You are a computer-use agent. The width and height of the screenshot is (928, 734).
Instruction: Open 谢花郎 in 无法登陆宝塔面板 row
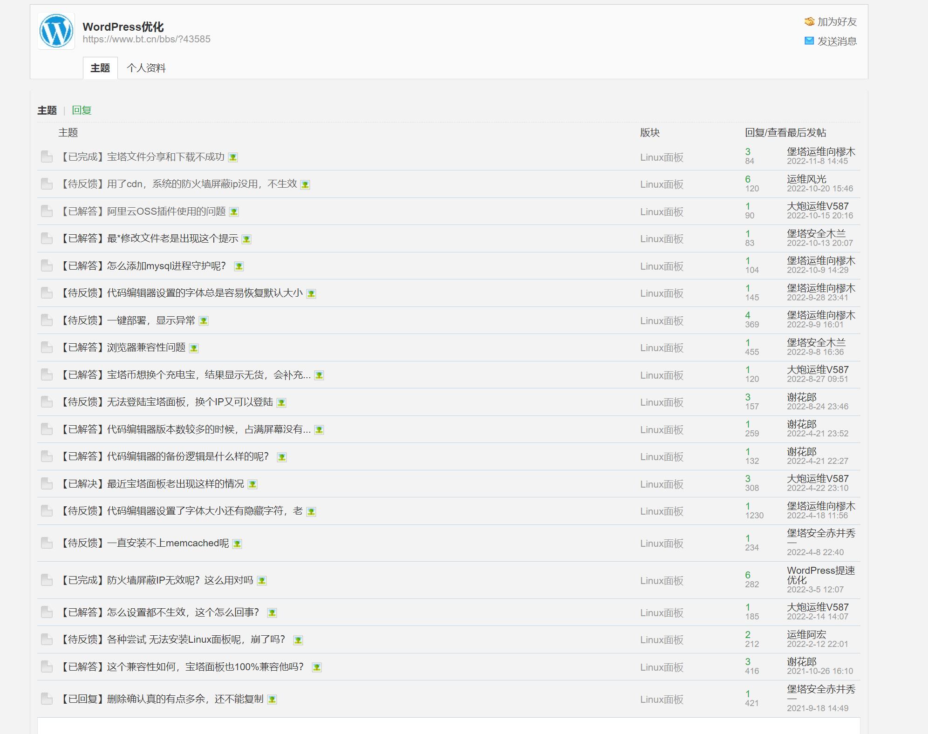pos(802,397)
